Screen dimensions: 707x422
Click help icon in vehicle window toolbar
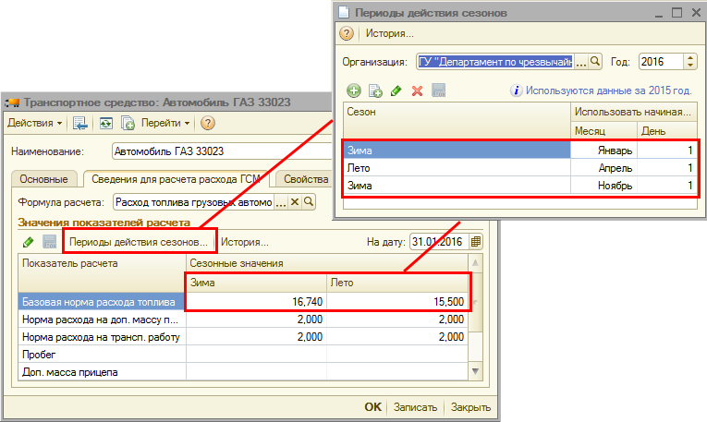[208, 123]
